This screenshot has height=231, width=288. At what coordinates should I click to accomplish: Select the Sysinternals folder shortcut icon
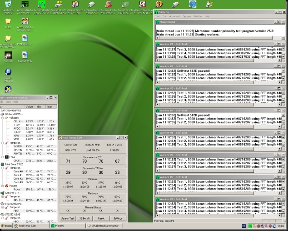tap(8, 38)
